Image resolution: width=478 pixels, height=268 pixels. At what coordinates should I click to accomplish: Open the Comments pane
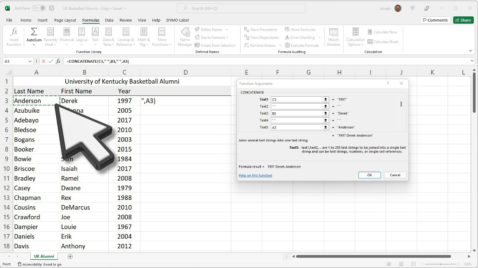[435, 20]
